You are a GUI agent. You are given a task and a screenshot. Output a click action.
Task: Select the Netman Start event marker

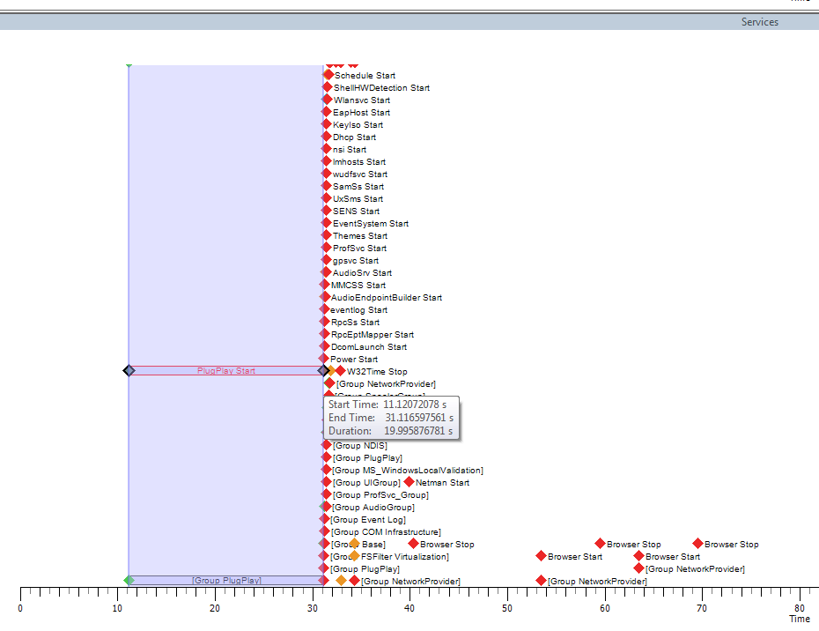[x=409, y=482]
